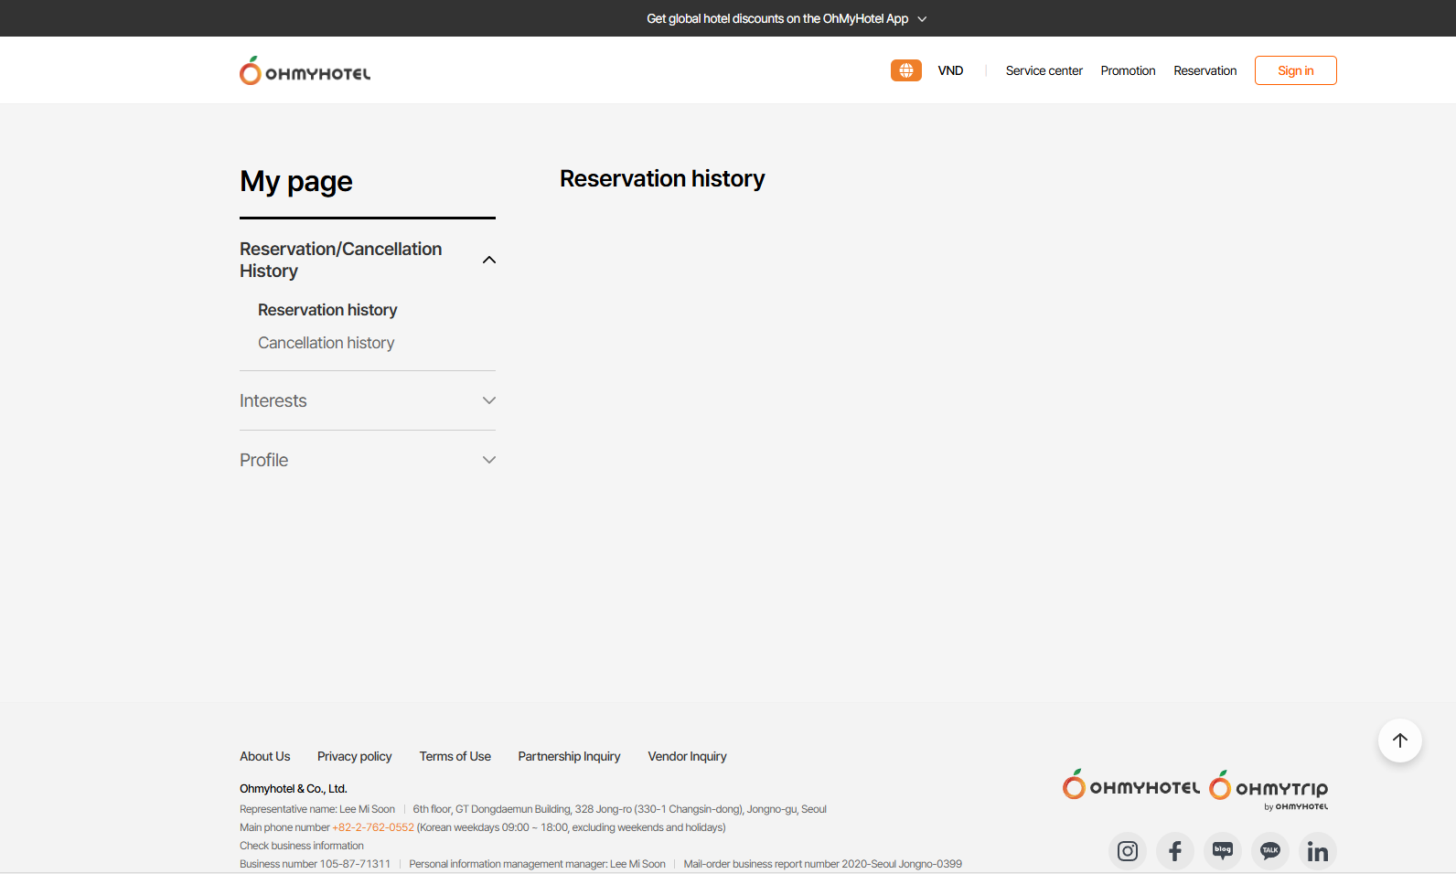Click the orange globe language icon
The height and width of the screenshot is (874, 1456).
click(905, 70)
